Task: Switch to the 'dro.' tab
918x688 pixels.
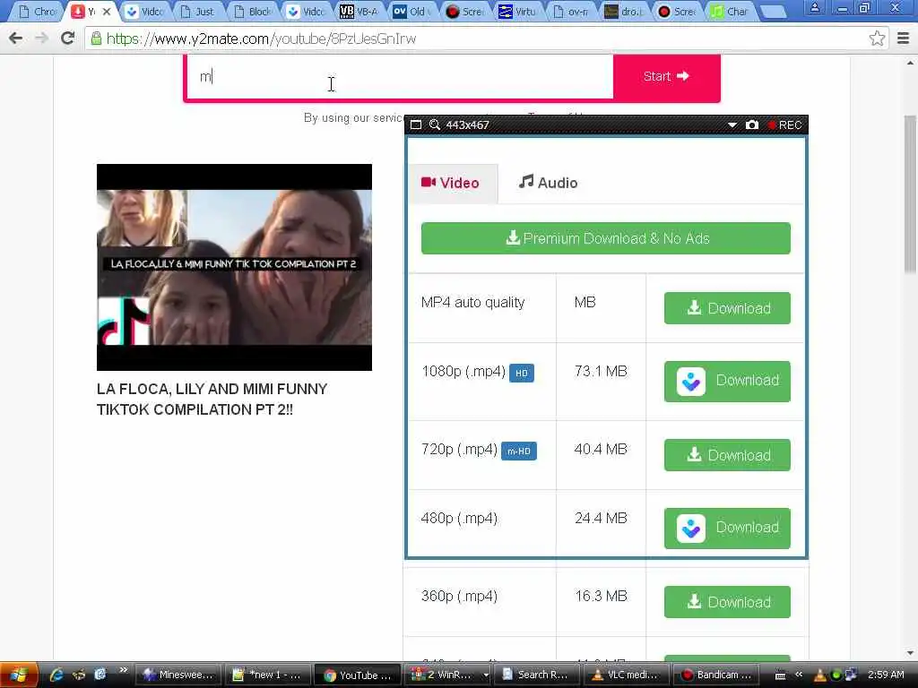Action: [x=625, y=11]
